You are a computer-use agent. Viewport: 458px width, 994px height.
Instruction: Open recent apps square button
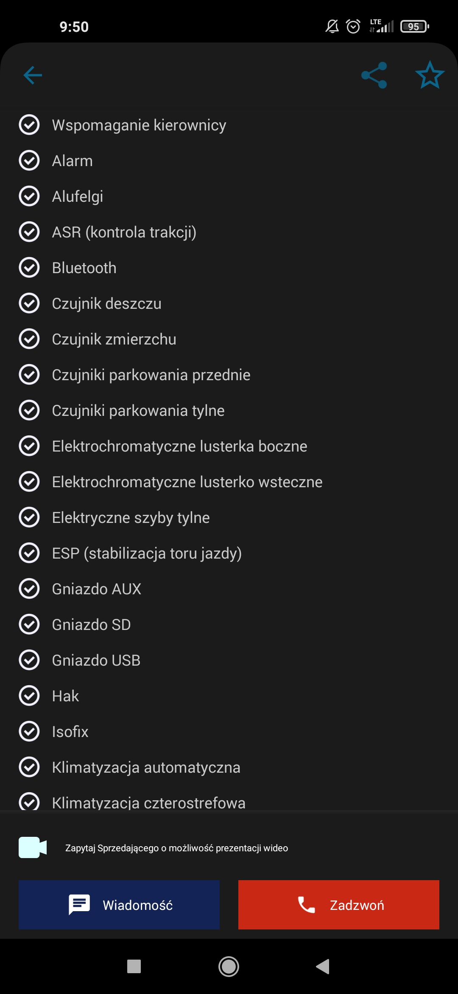[x=134, y=966]
